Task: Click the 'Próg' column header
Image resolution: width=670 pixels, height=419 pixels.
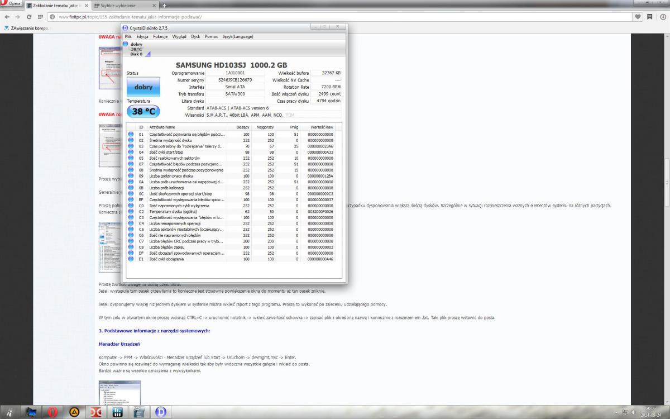Action: point(289,127)
